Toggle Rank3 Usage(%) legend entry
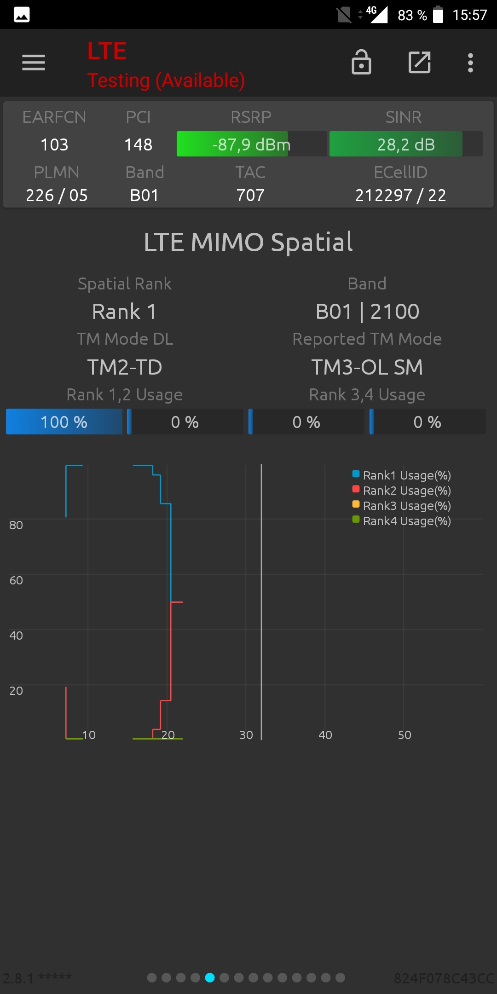497x994 pixels. (401, 505)
